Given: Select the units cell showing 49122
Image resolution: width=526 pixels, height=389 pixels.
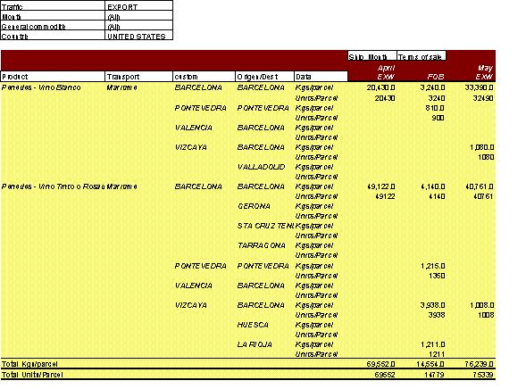Looking at the screenshot, I should pos(385,196).
